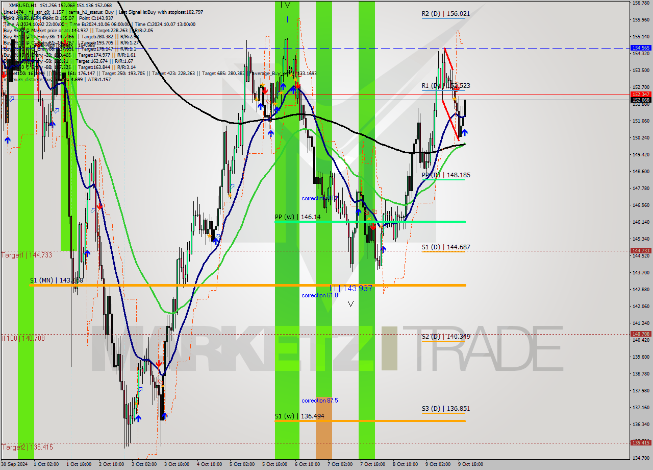Click the Target 250: 193.705 text
653x470 pixels.
click(129, 73)
